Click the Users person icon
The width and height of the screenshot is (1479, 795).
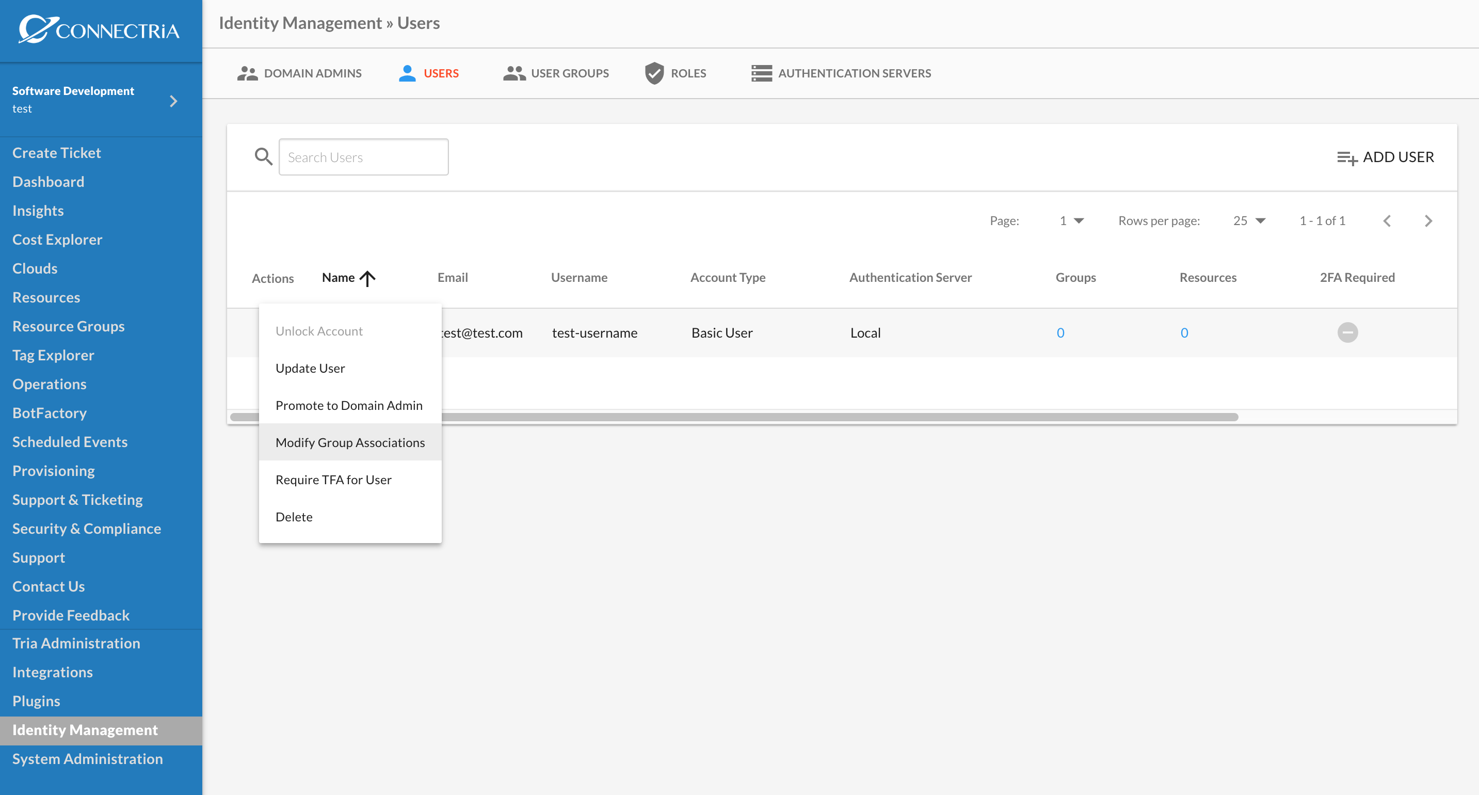click(x=407, y=73)
